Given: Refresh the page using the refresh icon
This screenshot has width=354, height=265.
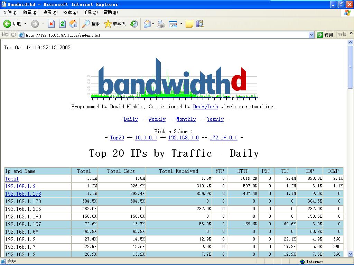Looking at the screenshot, I should (62, 24).
